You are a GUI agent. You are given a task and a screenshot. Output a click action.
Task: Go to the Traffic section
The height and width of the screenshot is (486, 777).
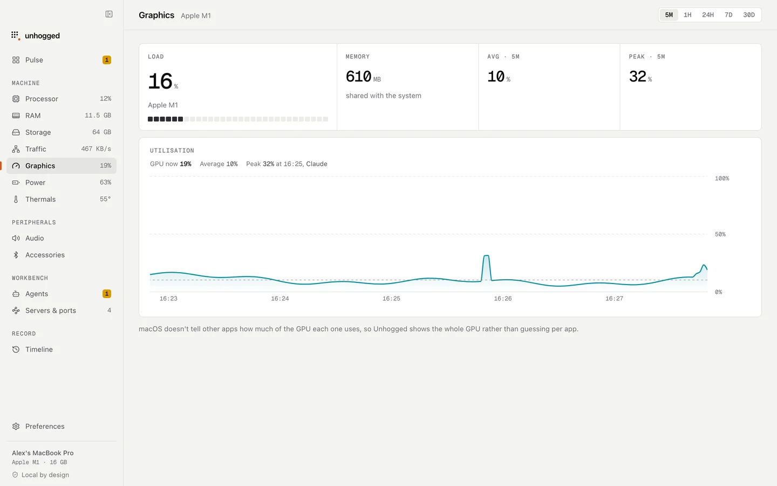(62, 149)
